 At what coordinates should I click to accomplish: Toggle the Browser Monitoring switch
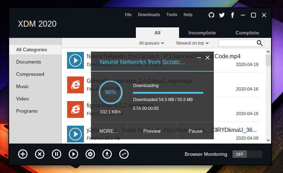point(247,154)
